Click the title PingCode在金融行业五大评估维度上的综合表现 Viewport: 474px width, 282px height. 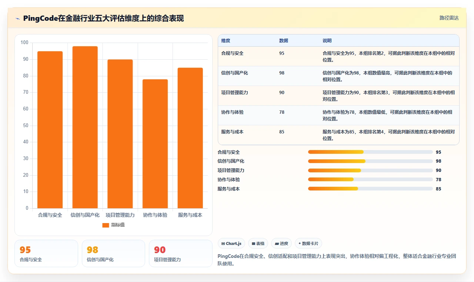(x=103, y=18)
